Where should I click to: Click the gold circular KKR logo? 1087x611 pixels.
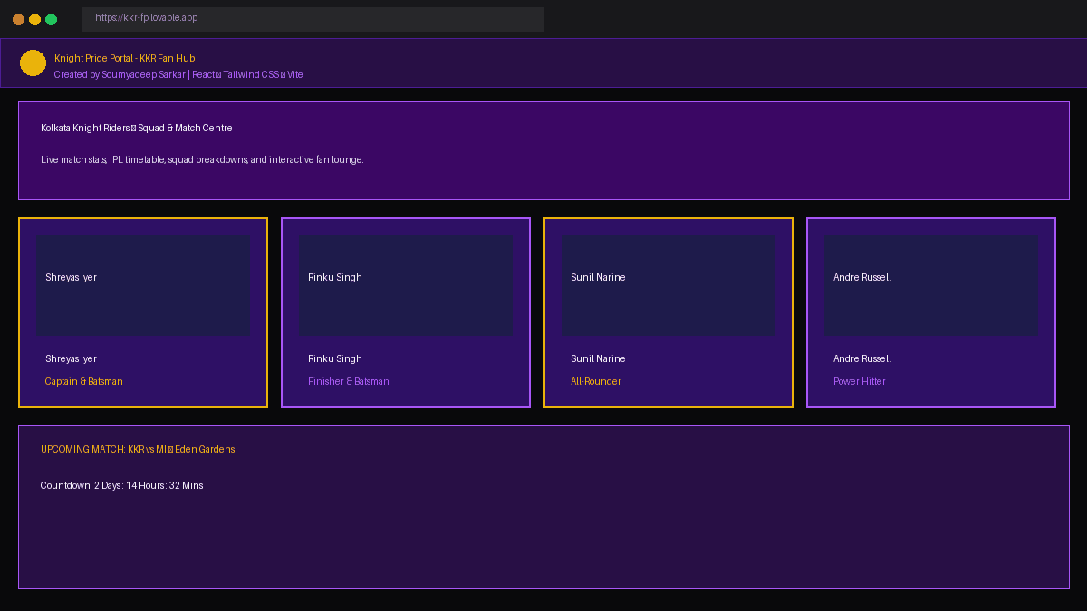tap(33, 63)
